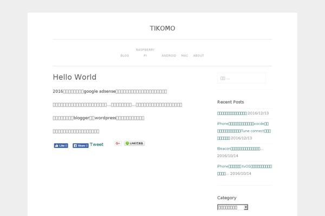Click the Hello World post title

[x=75, y=77]
